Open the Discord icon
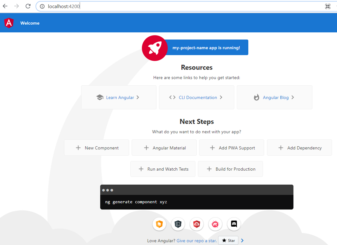This screenshot has width=337, height=245. click(x=234, y=224)
